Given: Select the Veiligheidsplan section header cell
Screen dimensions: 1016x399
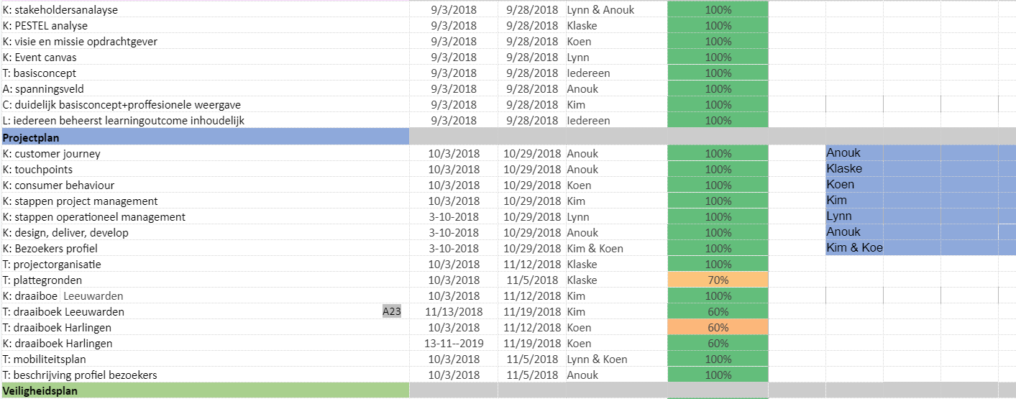Looking at the screenshot, I should 205,391.
